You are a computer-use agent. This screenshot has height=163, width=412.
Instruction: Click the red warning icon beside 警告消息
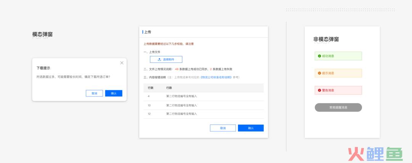tap(319, 90)
